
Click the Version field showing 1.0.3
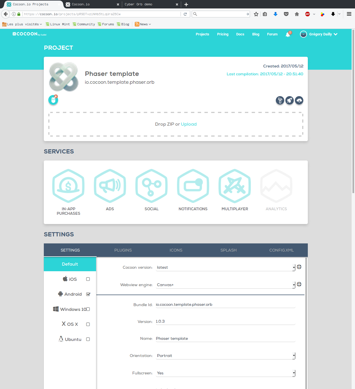[x=226, y=321]
